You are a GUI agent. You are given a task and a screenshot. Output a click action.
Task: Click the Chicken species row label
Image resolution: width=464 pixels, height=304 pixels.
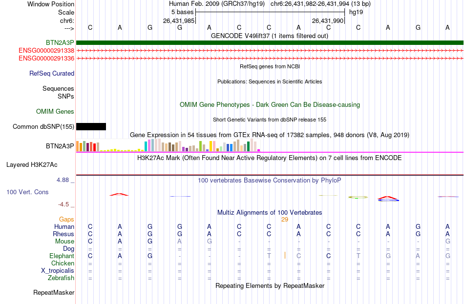pyautogui.click(x=63, y=263)
